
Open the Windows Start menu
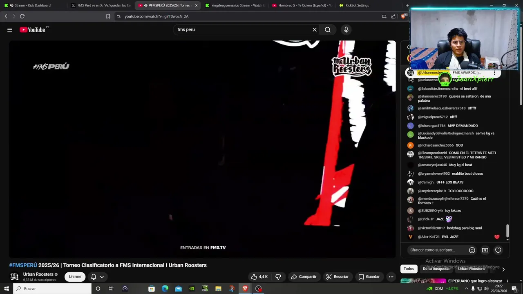point(7,289)
